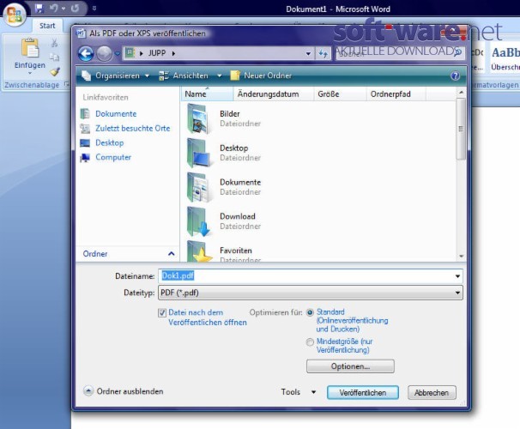Click JUPP in the address bar

(x=157, y=53)
